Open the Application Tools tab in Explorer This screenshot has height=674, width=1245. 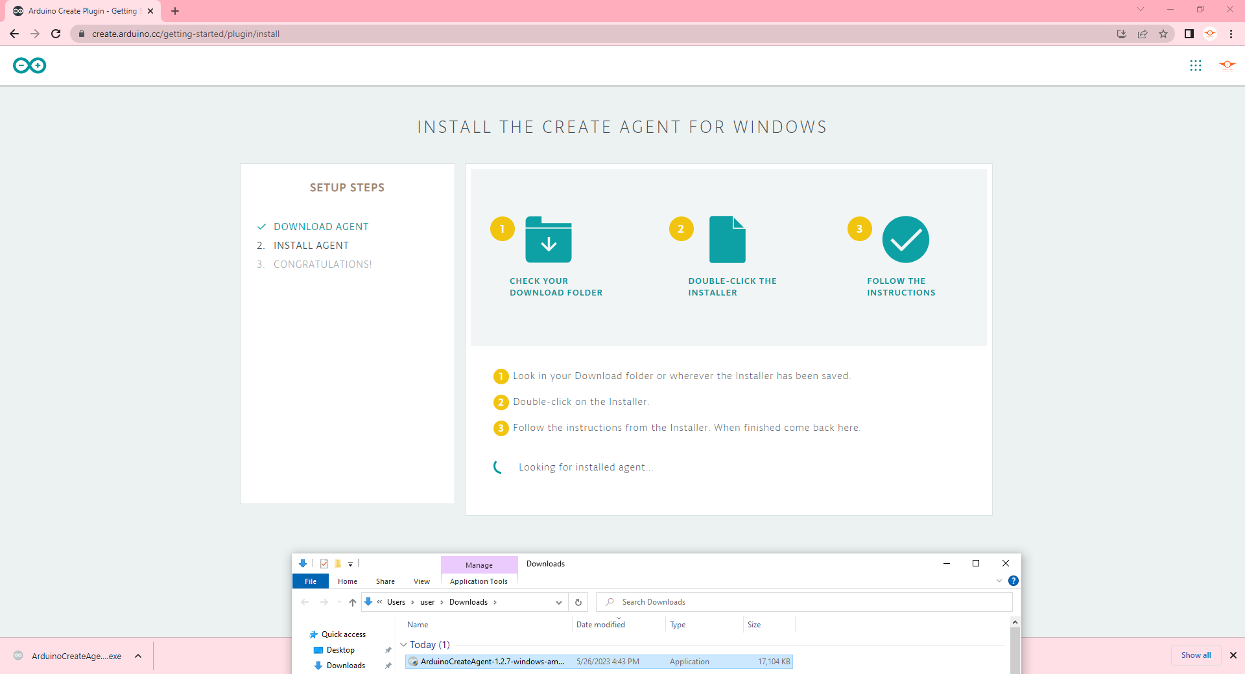[x=479, y=581]
